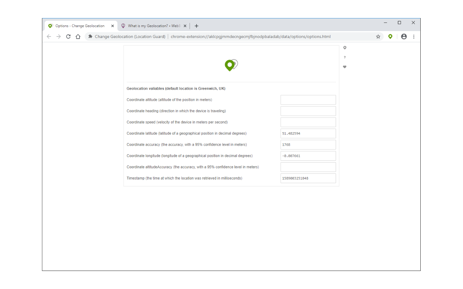Open the browser profile avatar icon
The image size is (463, 289).
[404, 36]
